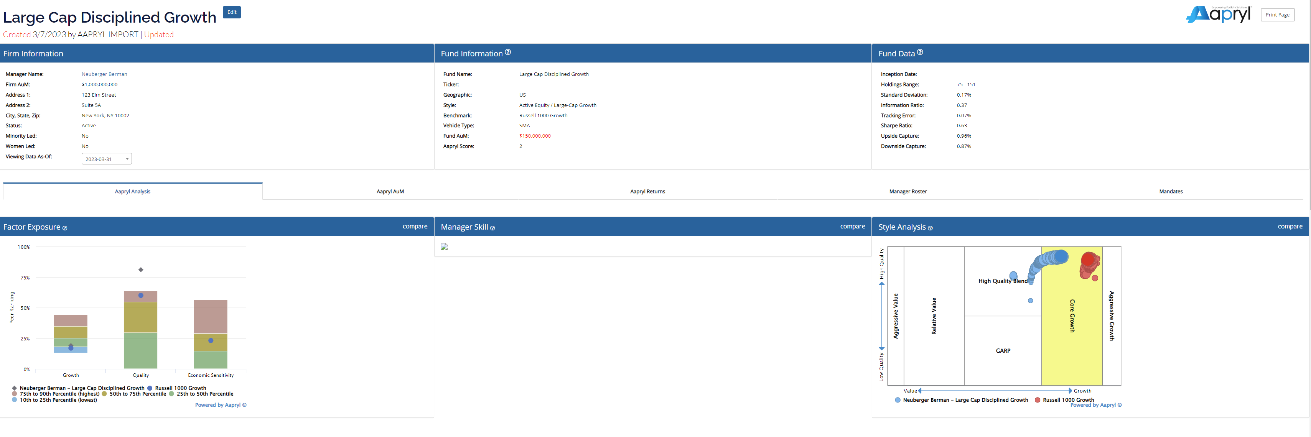Open the Mandates tab
The width and height of the screenshot is (1311, 437).
coord(1171,191)
